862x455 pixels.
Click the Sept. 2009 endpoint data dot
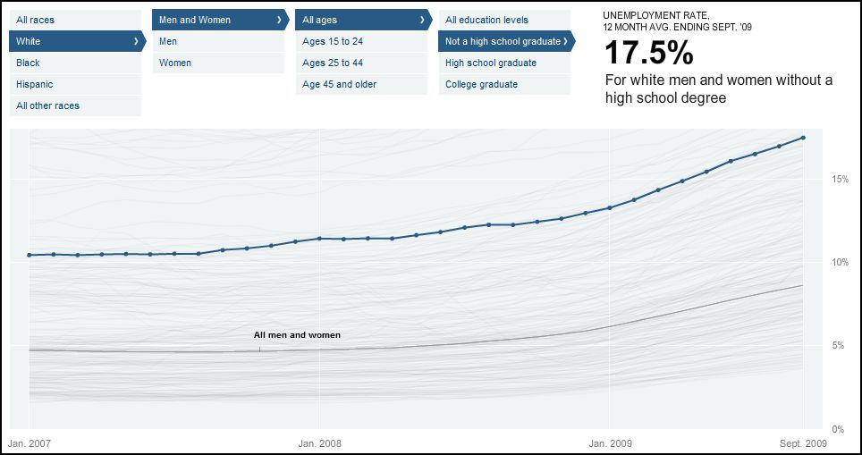(x=803, y=138)
